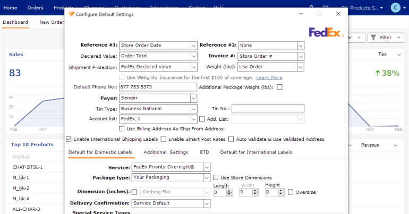This screenshot has width=409, height=214.
Task: Open the Home menu
Action: click(11, 8)
